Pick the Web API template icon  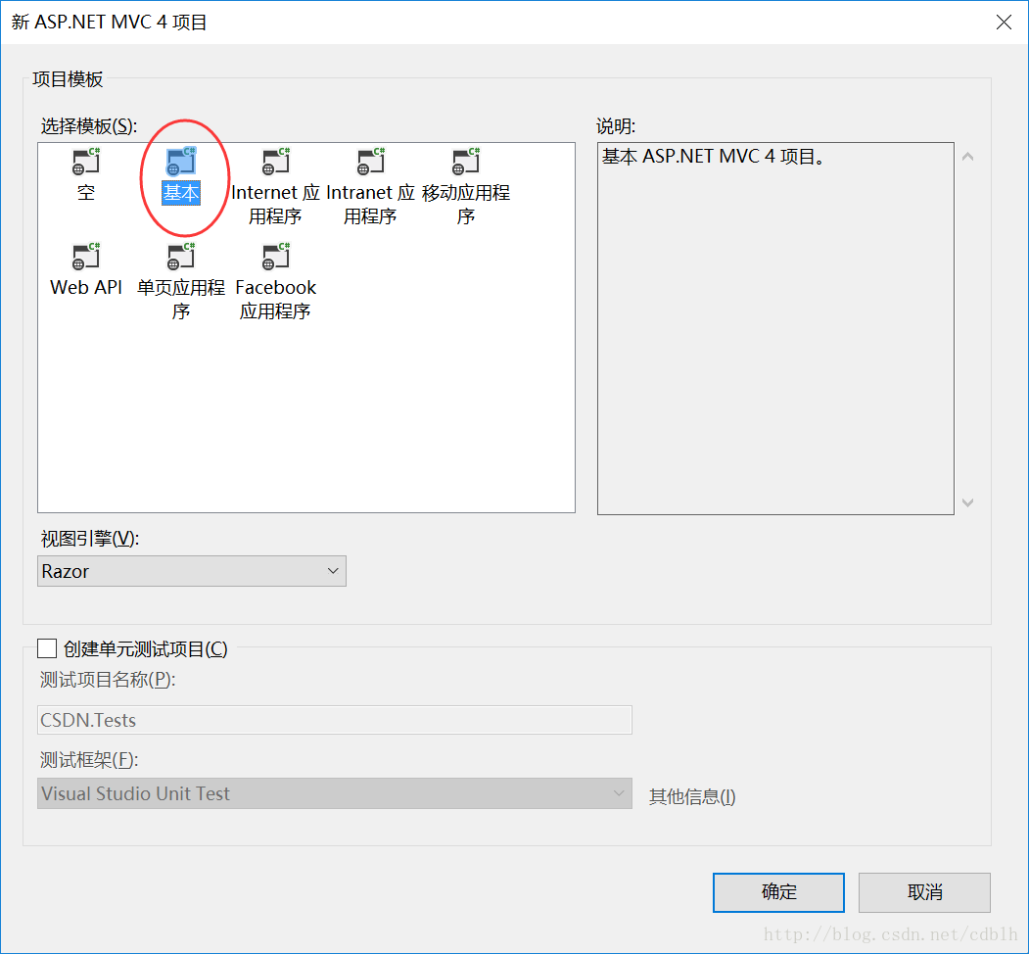point(86,256)
